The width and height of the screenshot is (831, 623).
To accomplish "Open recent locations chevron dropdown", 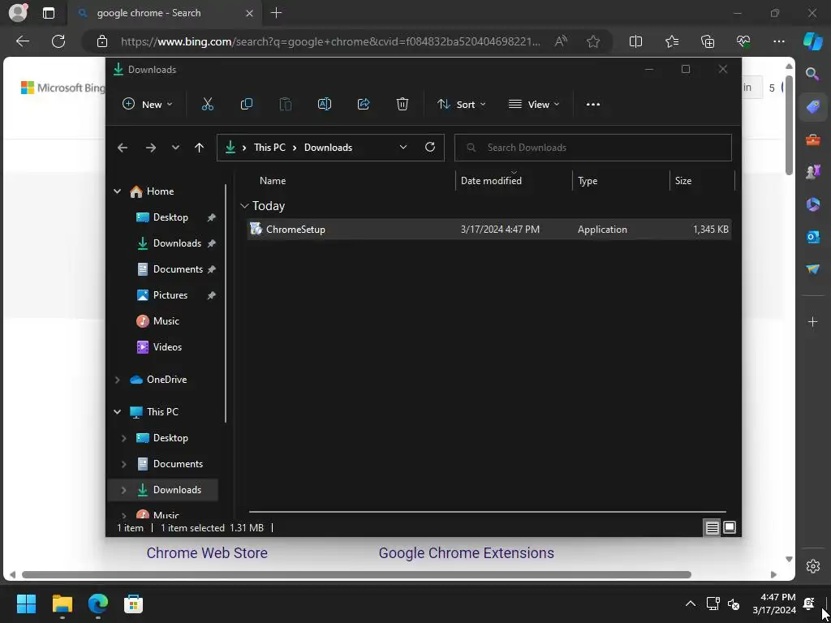I will coord(175,148).
